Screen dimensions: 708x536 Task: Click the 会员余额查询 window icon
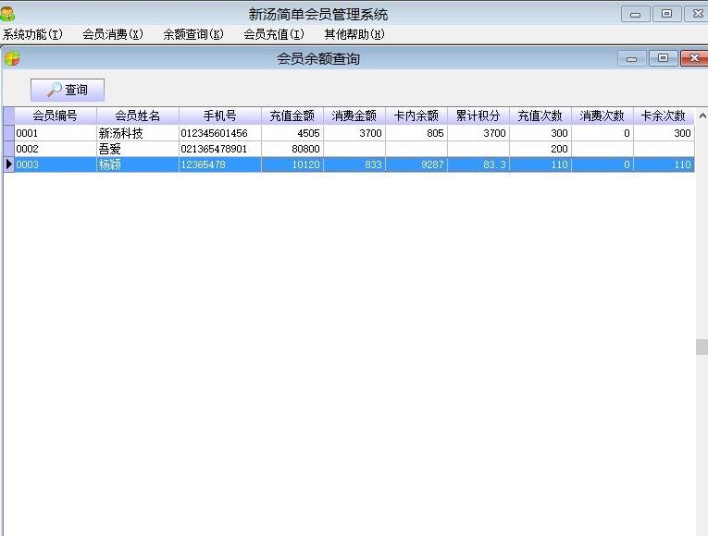[x=12, y=58]
